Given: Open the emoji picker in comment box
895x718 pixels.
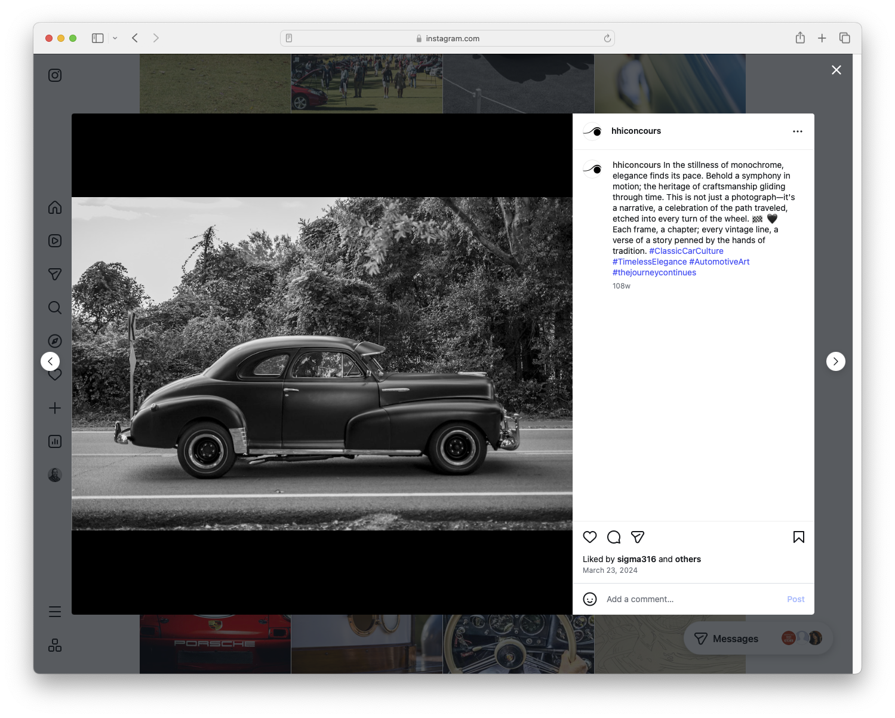Looking at the screenshot, I should (x=590, y=599).
